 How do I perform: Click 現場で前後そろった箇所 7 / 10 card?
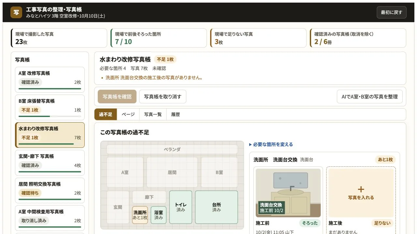(x=159, y=38)
